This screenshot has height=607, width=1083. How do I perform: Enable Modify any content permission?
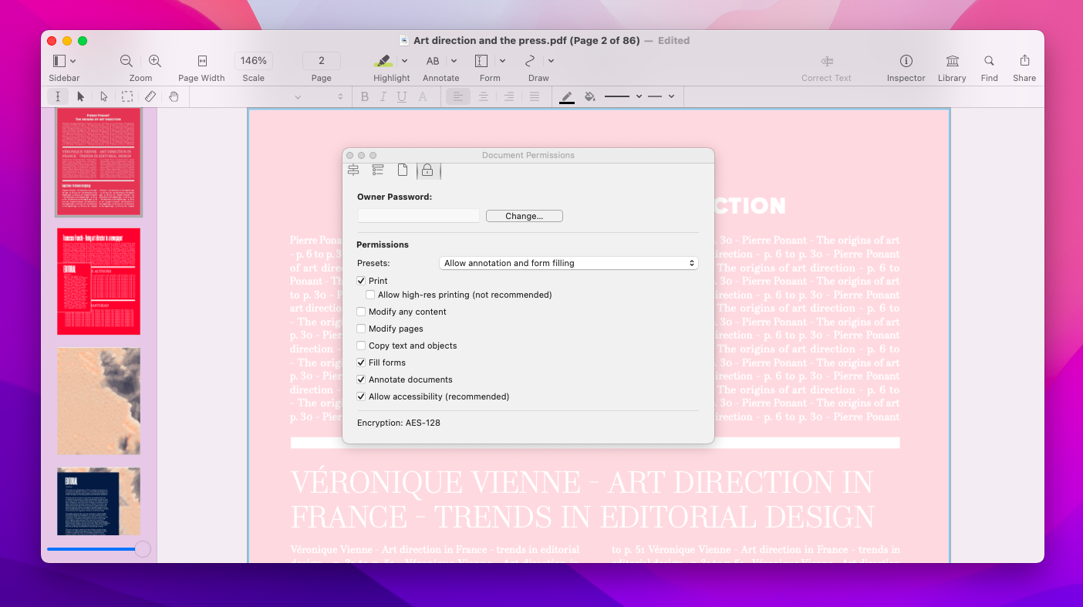click(361, 312)
